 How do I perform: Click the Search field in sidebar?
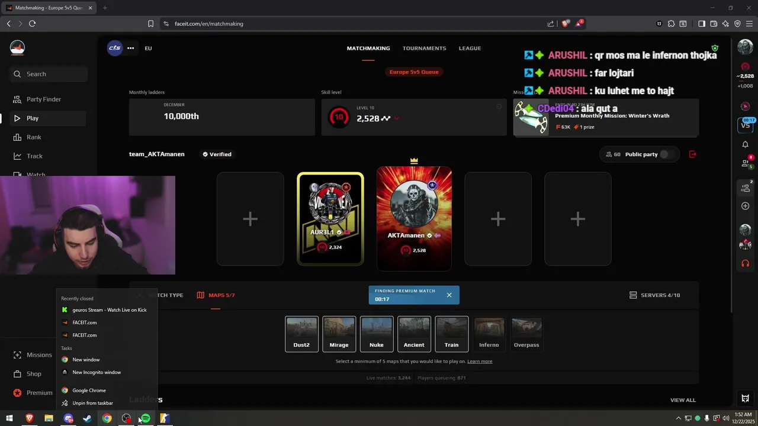[x=49, y=74]
